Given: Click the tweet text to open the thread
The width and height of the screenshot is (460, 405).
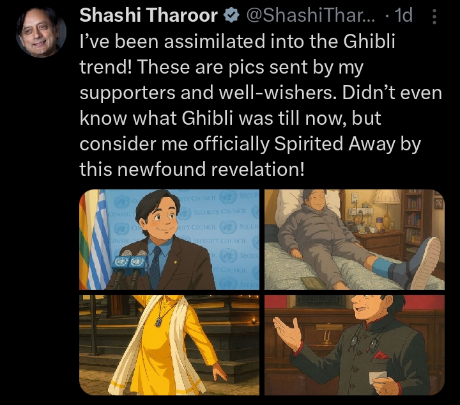Looking at the screenshot, I should [261, 105].
